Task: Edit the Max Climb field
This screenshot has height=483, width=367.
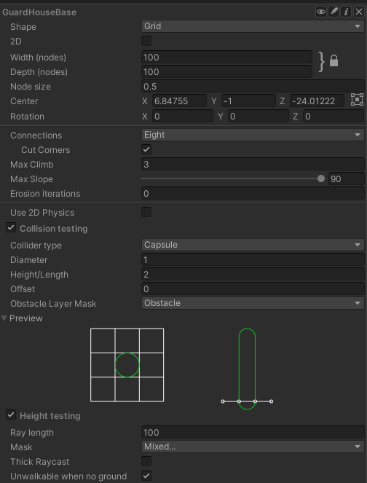Action: (x=253, y=165)
